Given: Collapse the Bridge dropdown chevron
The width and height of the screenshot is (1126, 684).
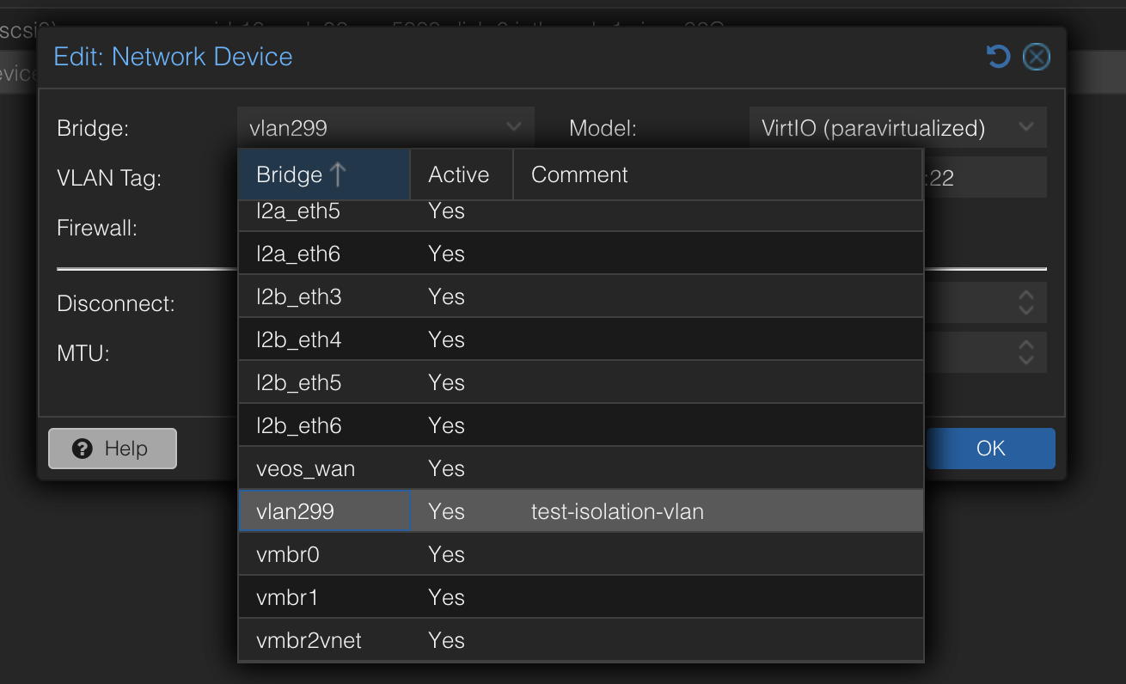Looking at the screenshot, I should [x=514, y=127].
